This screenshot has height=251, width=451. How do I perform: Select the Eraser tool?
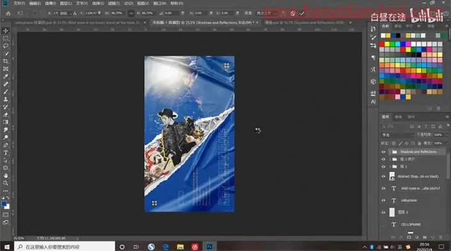[x=6, y=114]
